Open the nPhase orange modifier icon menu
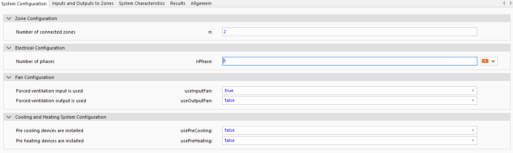This screenshot has width=513, height=153. 489,61
